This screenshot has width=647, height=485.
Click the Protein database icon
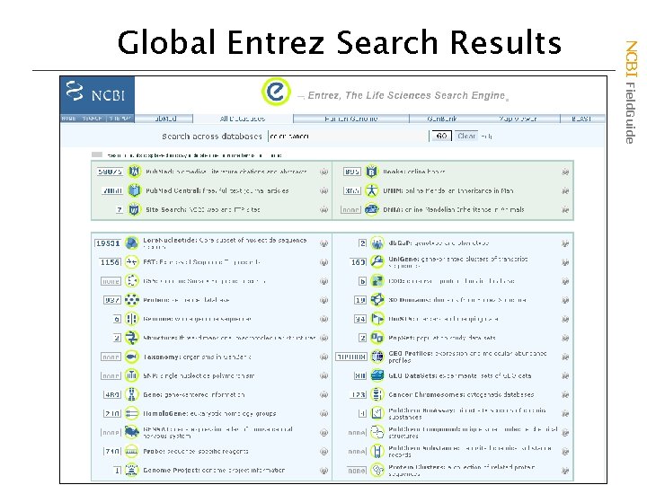(131, 300)
